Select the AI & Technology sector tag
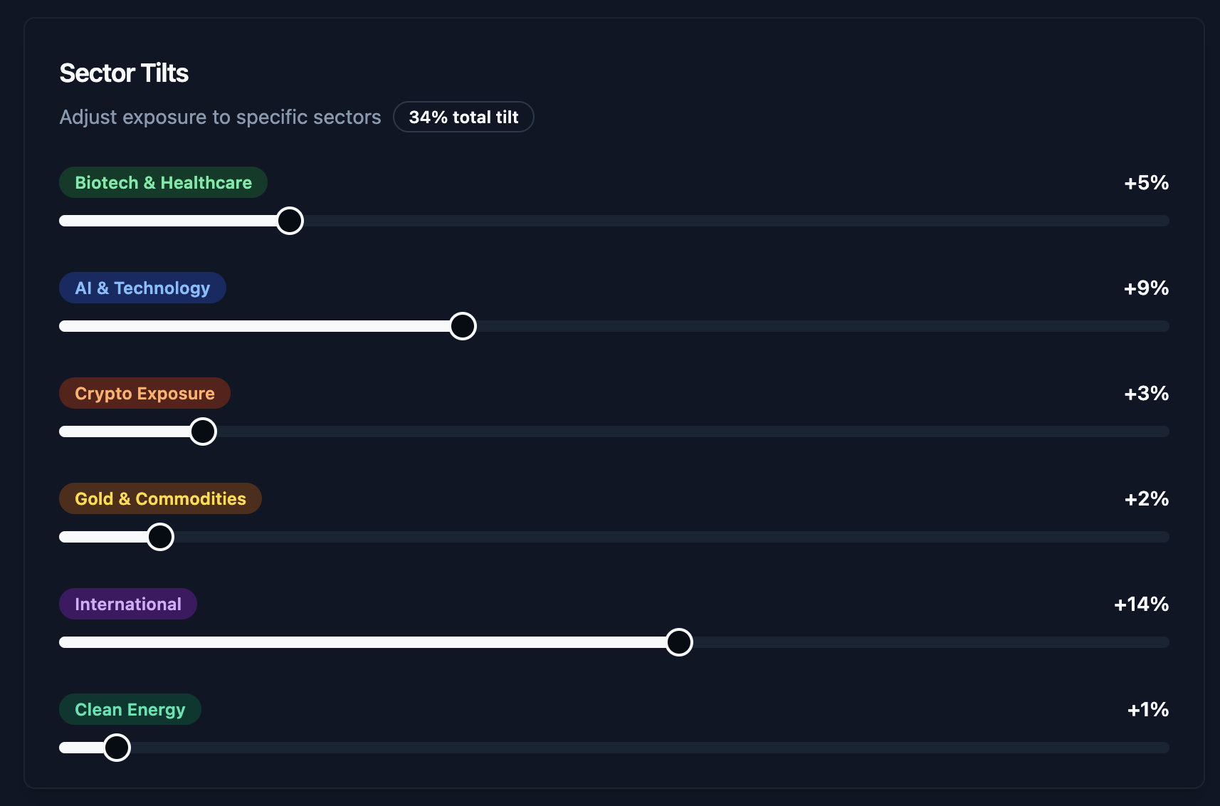The image size is (1220, 806). point(142,288)
